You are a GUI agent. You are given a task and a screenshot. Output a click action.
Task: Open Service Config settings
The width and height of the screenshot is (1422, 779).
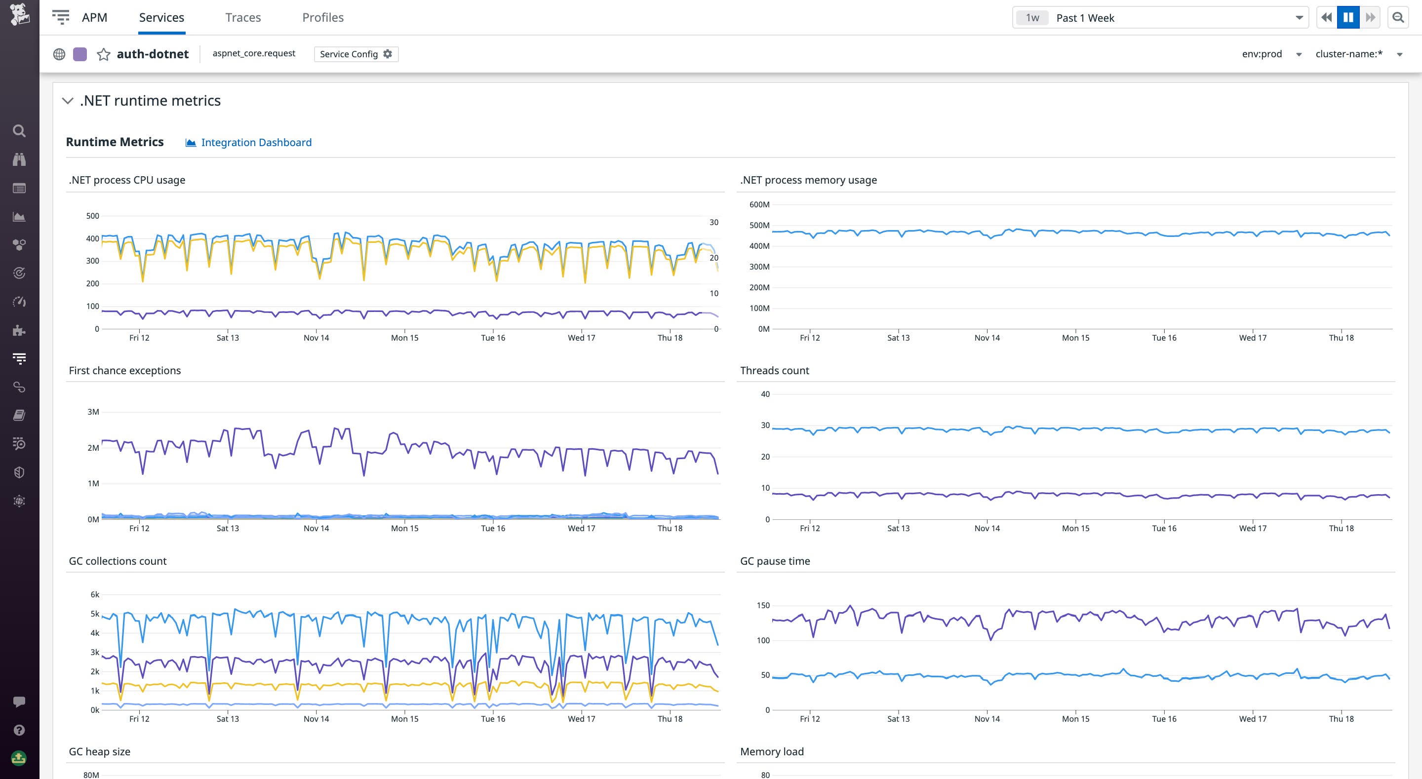[x=355, y=54]
